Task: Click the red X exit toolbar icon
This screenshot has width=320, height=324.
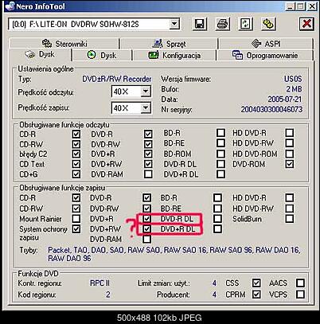Action: pos(307,24)
